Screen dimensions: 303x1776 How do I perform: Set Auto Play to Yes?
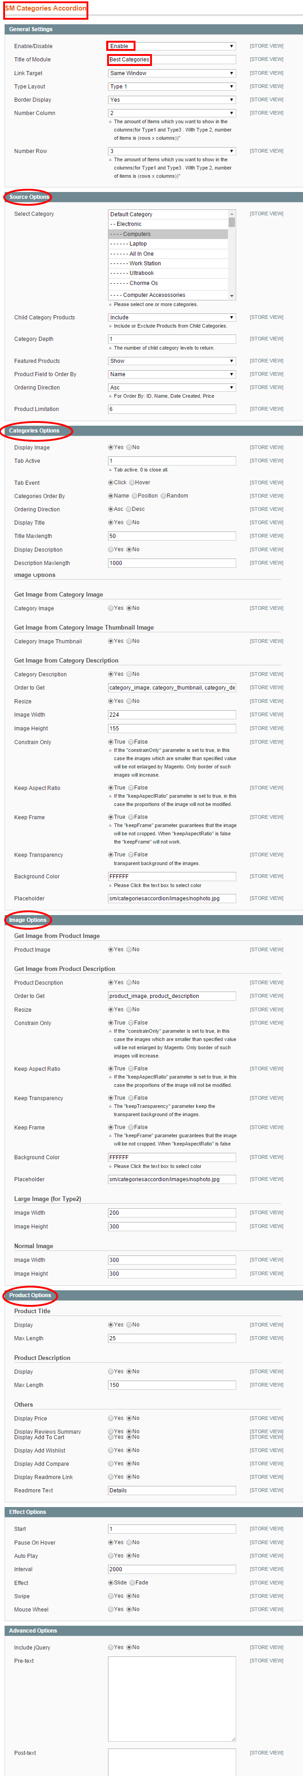click(111, 1556)
